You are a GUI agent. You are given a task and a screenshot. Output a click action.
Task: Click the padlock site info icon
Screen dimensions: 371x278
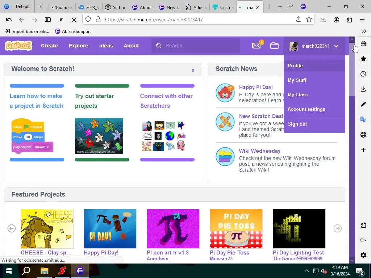tap(98, 20)
